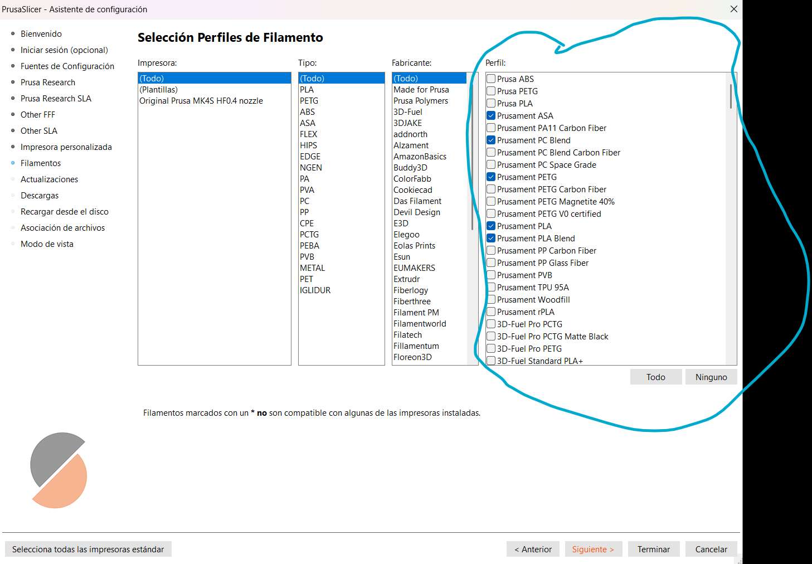812x564 pixels.
Task: Proceed with the Siguiente button
Action: click(593, 549)
